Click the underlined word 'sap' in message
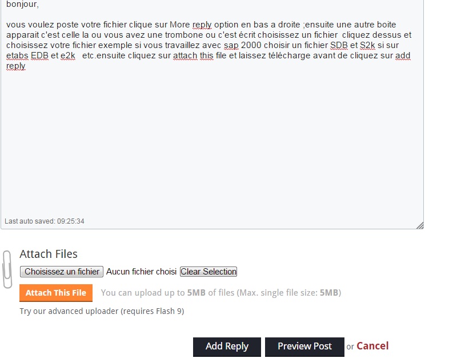449x362 pixels. click(x=231, y=45)
